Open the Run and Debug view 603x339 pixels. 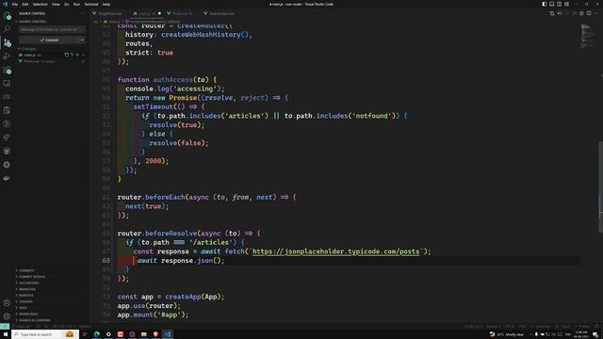(7, 56)
